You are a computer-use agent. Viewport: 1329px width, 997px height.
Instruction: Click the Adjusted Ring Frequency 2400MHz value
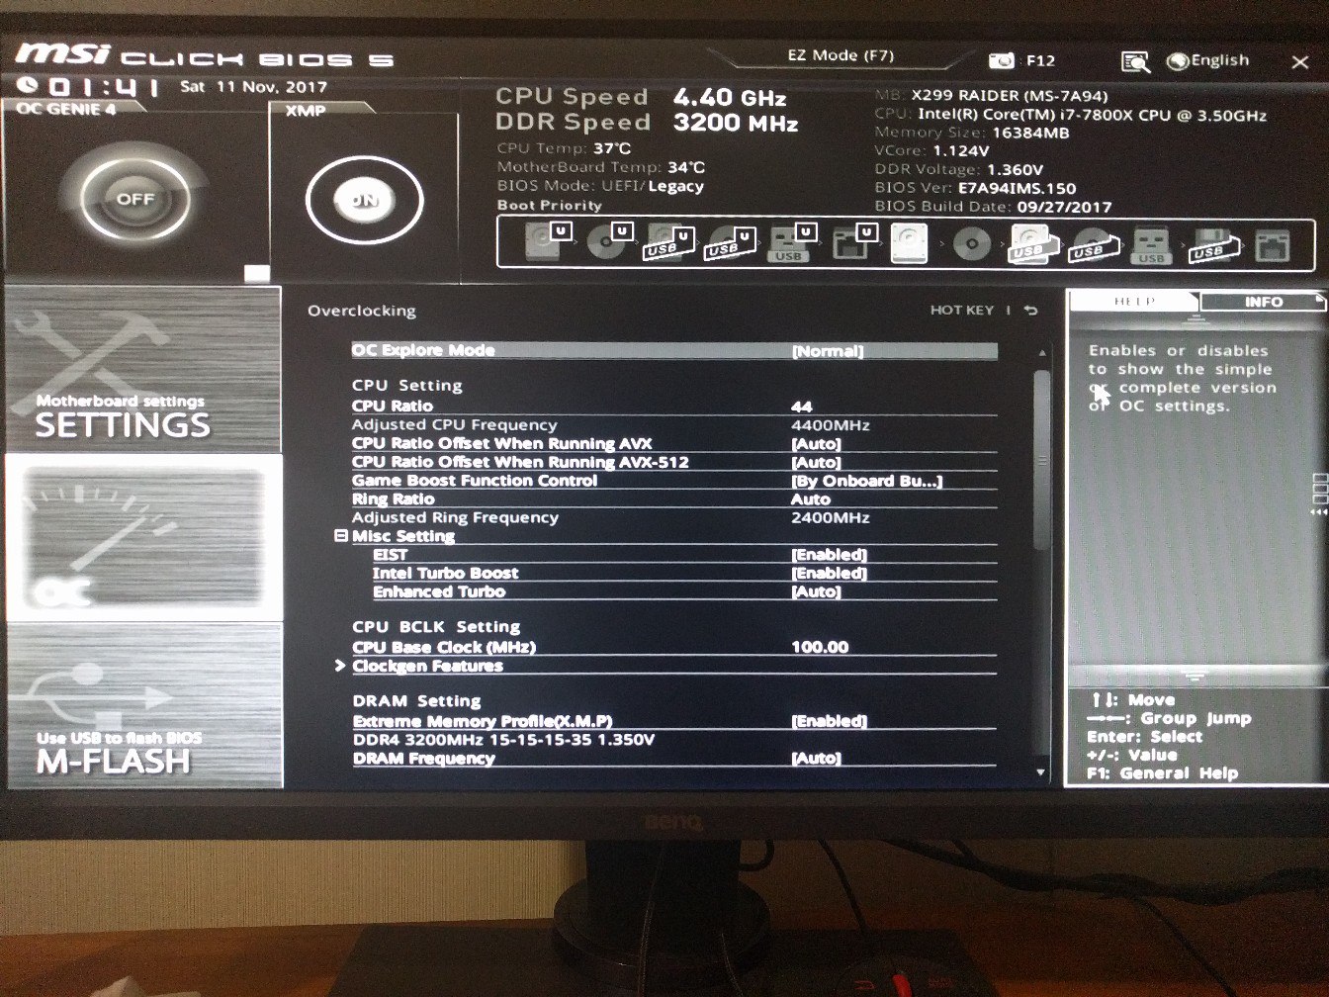pos(831,518)
